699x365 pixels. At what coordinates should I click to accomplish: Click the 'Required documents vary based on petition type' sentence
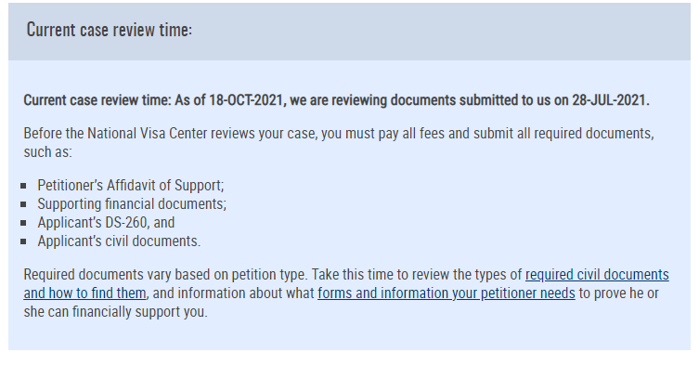pyautogui.click(x=165, y=274)
